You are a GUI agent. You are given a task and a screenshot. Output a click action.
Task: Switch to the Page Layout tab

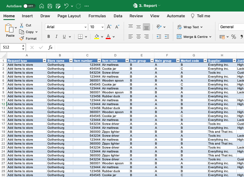click(69, 16)
